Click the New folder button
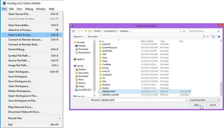 (92, 37)
